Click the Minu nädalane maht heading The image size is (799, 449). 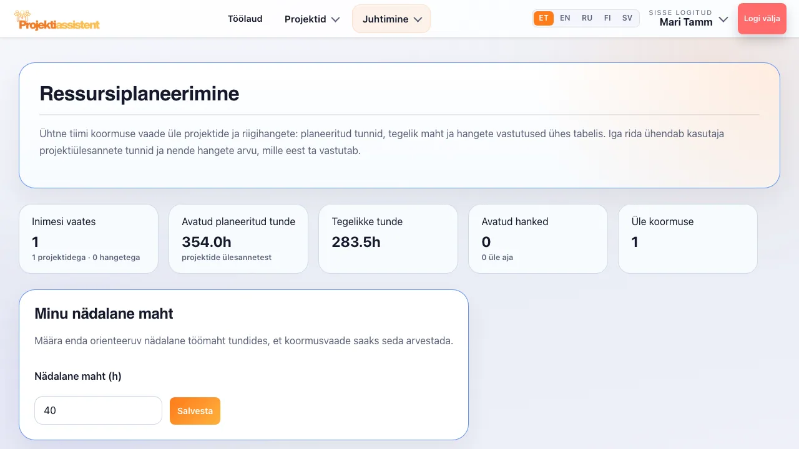pyautogui.click(x=104, y=313)
